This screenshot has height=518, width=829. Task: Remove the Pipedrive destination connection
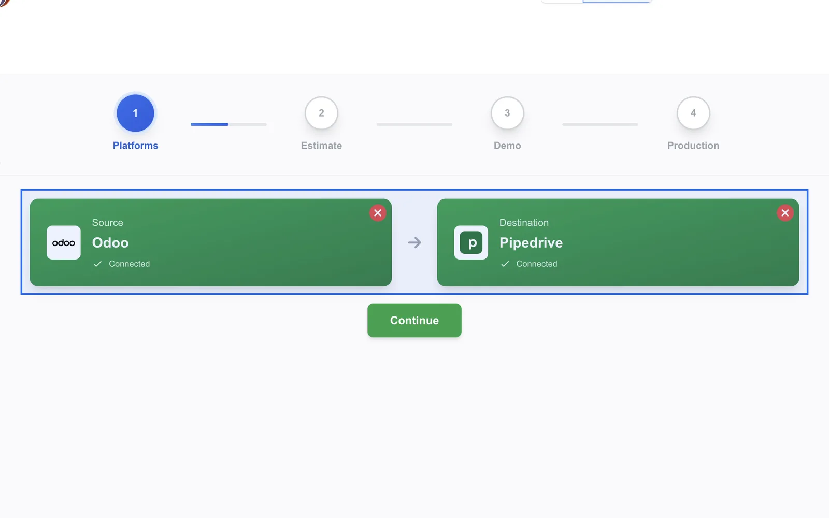coord(785,213)
